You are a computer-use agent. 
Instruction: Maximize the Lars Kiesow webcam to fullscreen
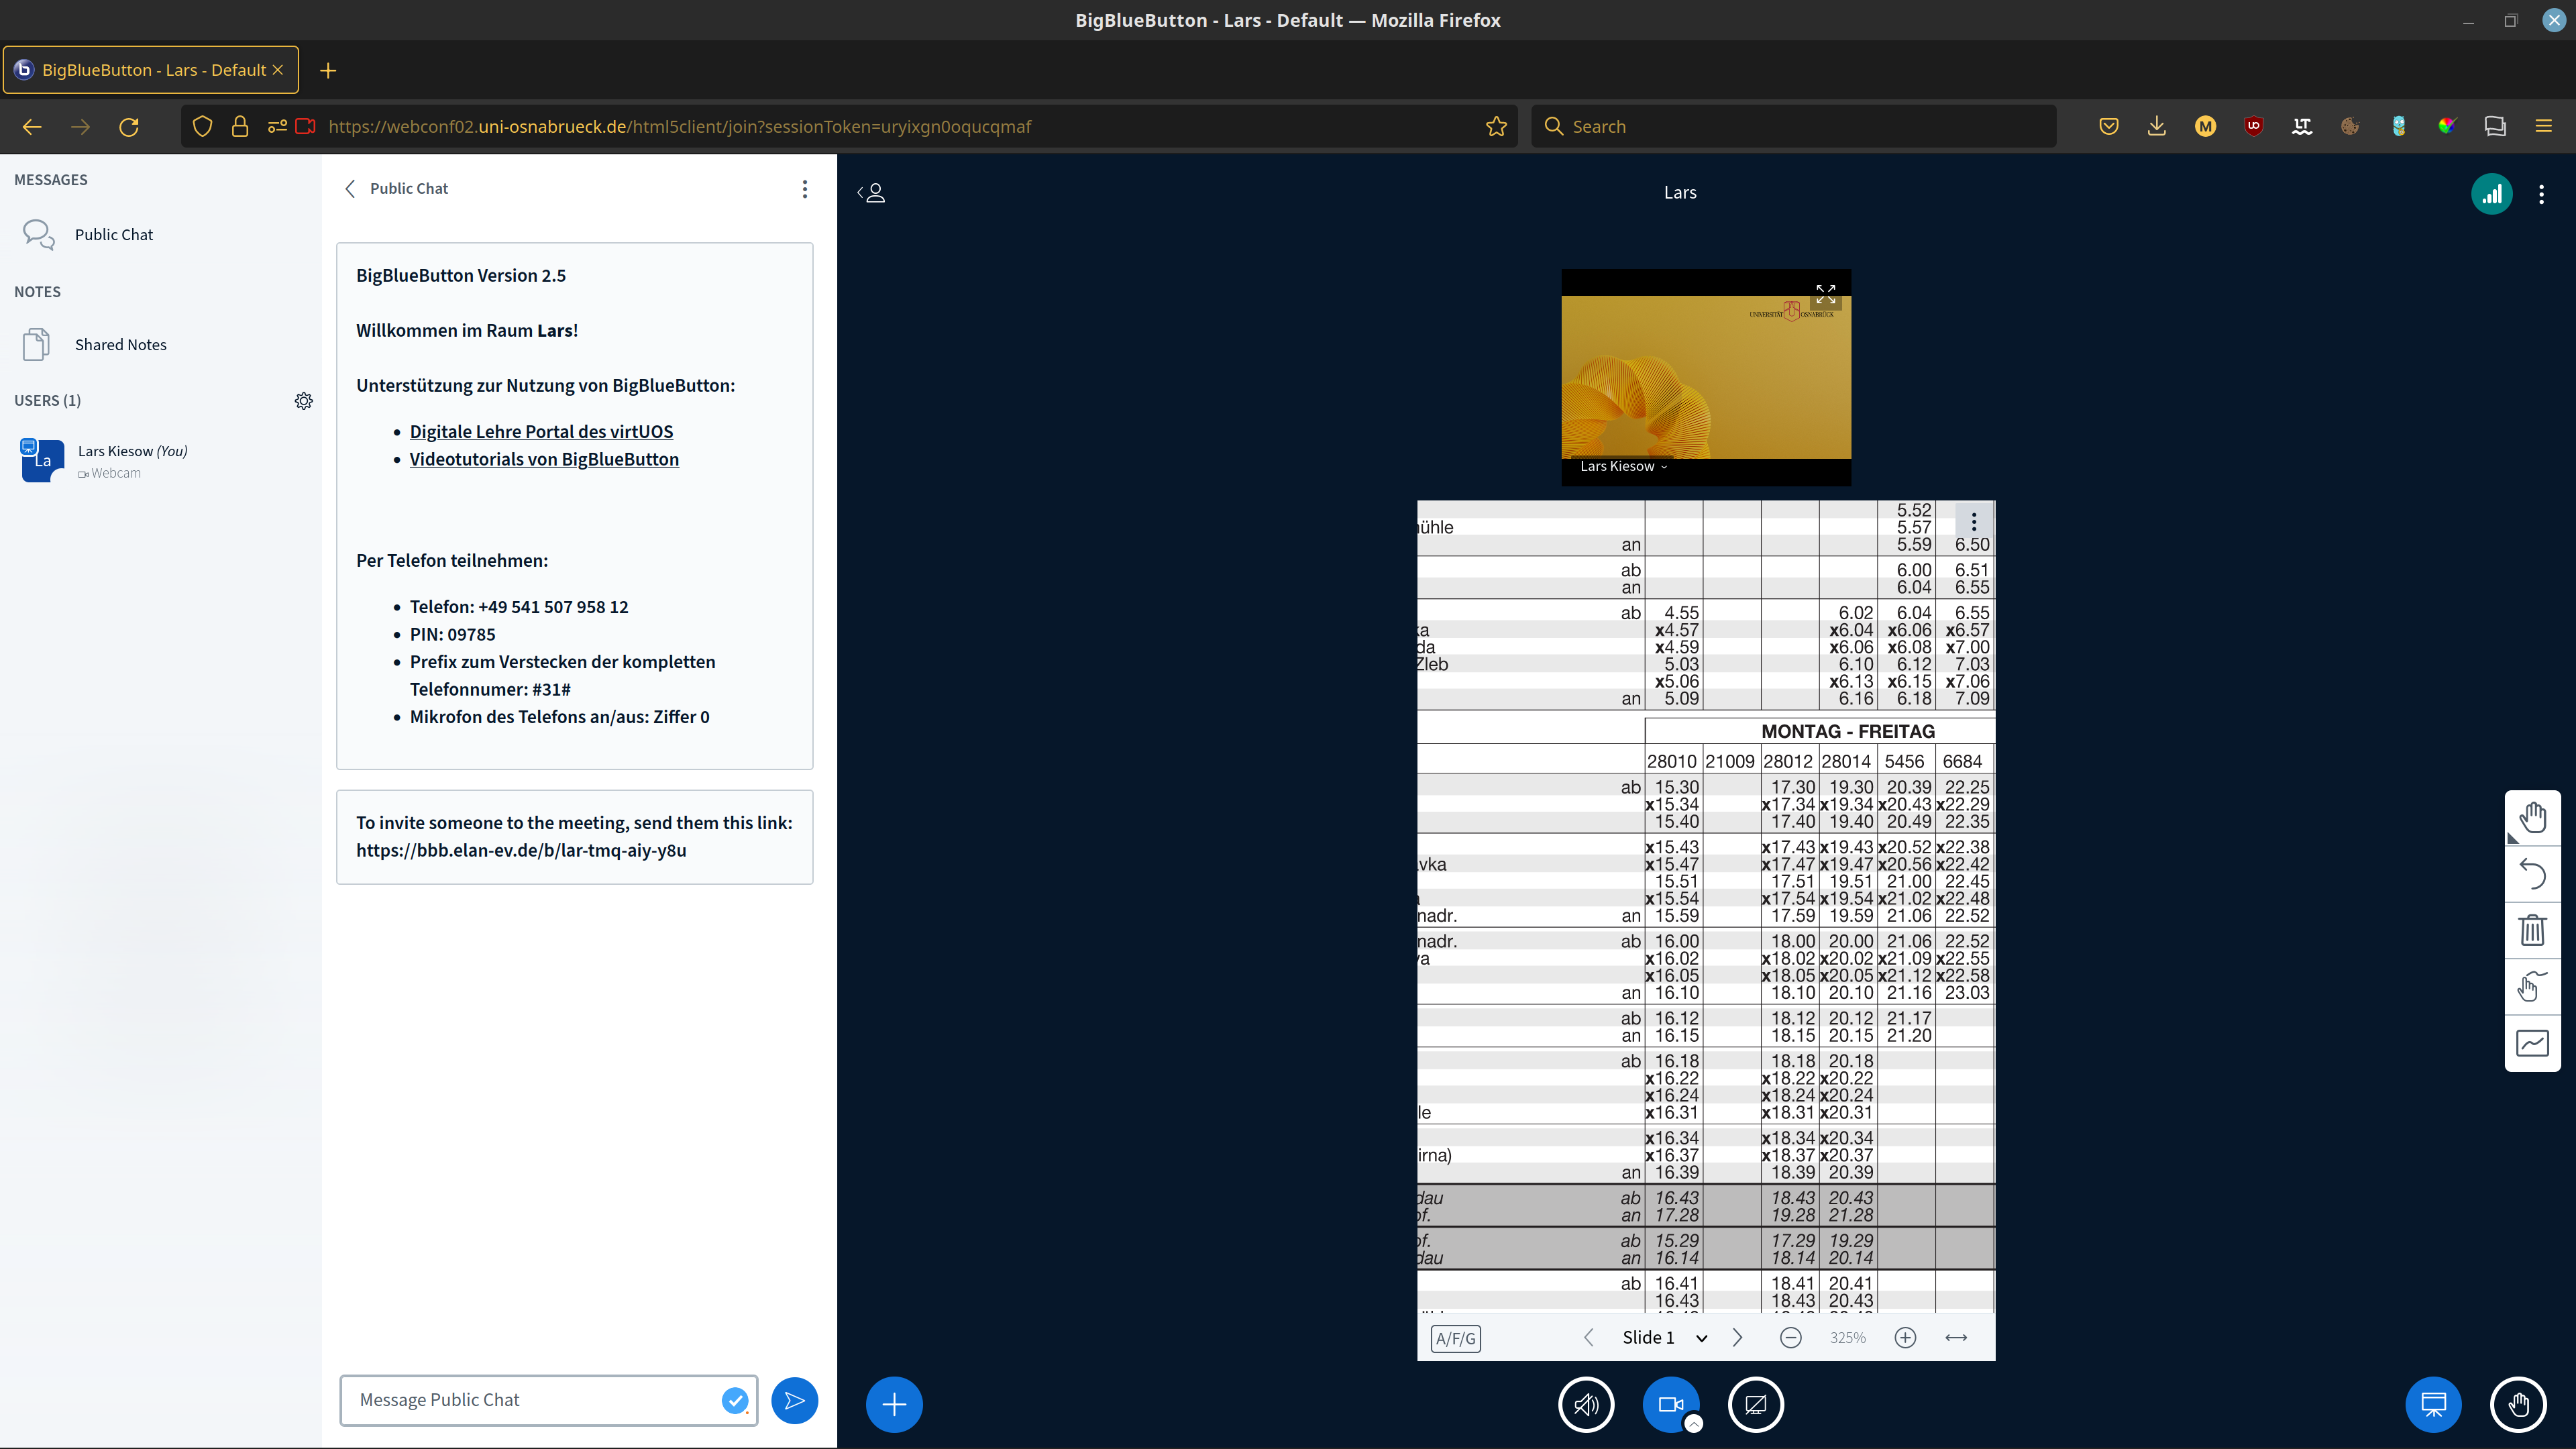[x=1825, y=294]
